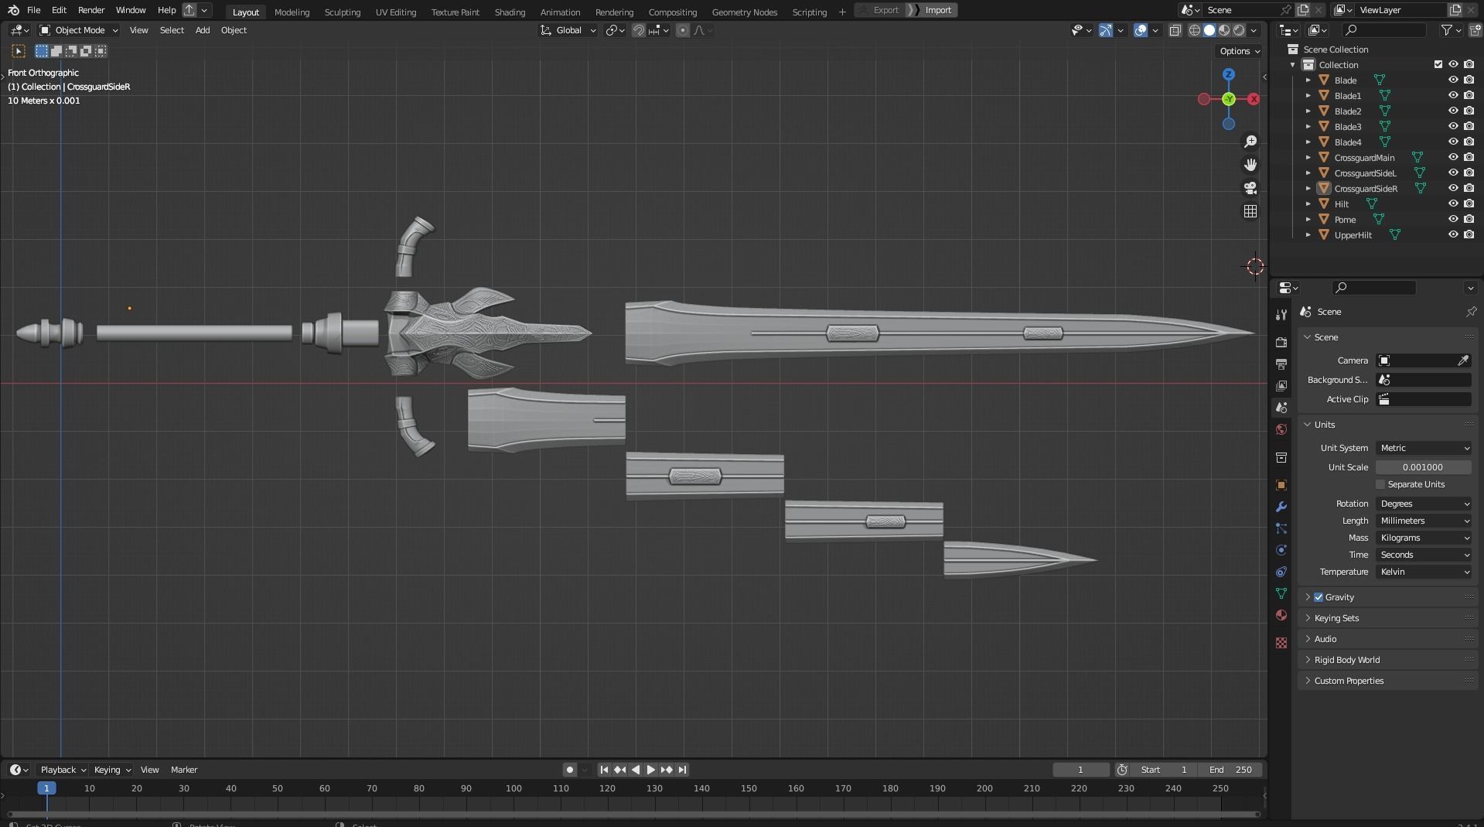Screen dimensions: 1484x827
Task: Open Length Millimeters dropdown
Action: coord(1424,521)
